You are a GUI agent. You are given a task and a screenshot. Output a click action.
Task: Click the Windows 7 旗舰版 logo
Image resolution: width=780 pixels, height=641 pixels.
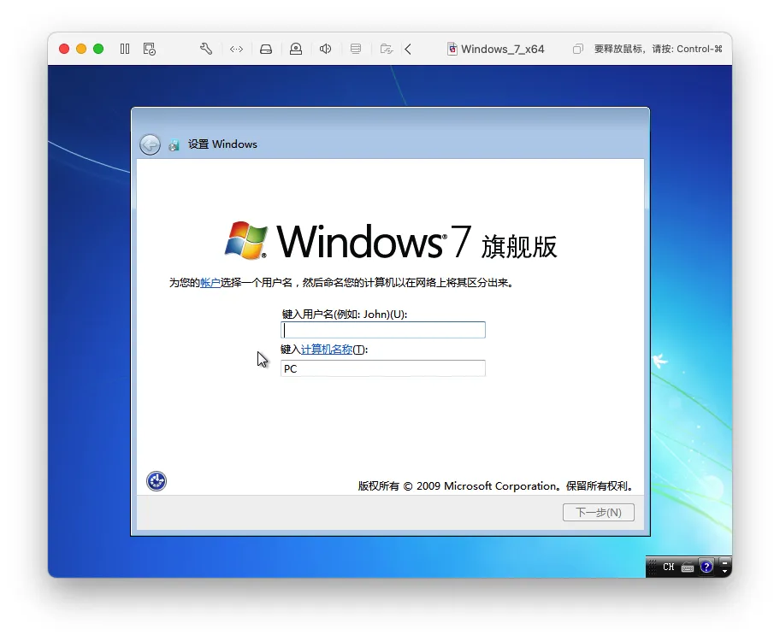click(391, 241)
